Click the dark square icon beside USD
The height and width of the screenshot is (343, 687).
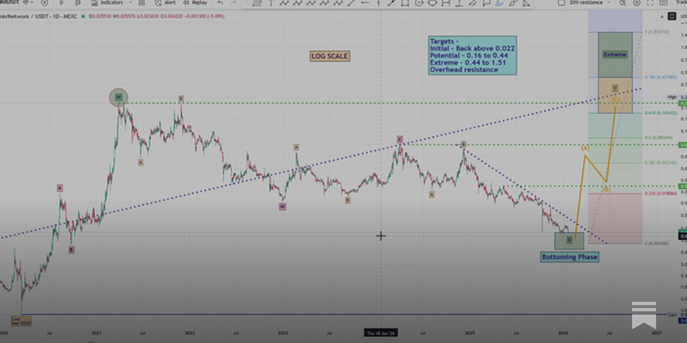672,16
